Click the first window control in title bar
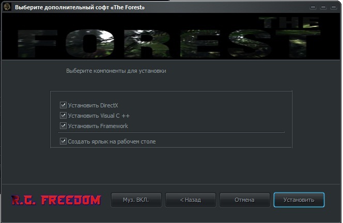343x223 pixels. click(313, 8)
